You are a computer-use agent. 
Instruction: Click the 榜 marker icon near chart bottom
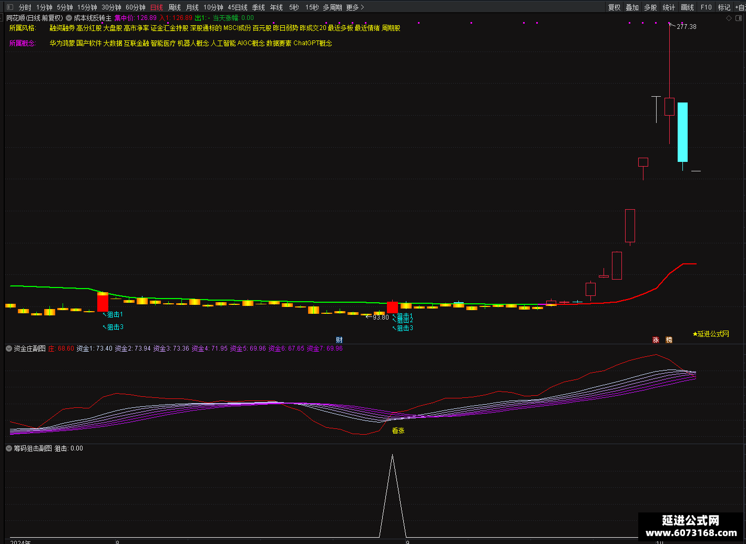pos(669,340)
